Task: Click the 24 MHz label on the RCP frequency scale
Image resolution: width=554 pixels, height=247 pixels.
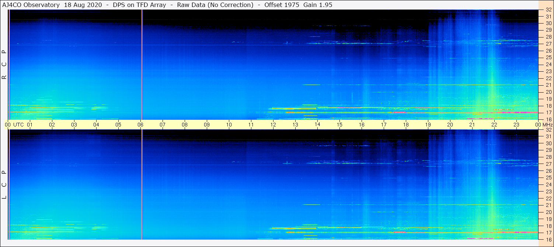Action: coord(548,64)
